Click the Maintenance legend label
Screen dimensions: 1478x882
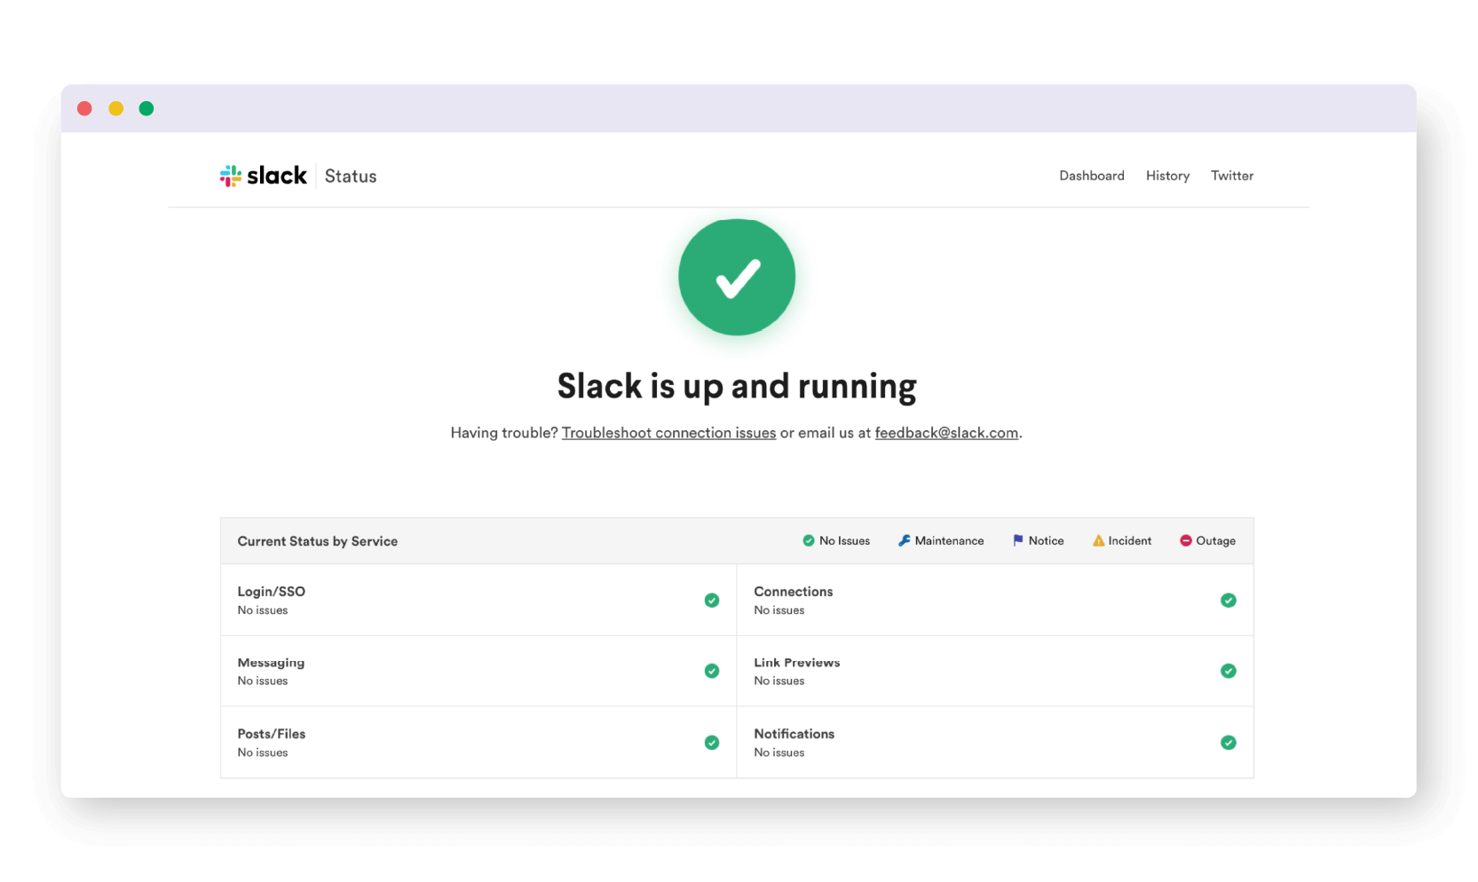(x=949, y=541)
